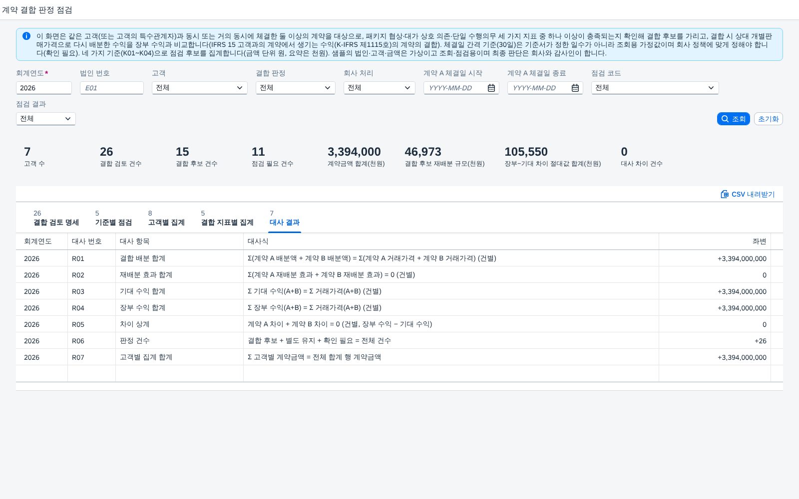Click the R07 대사식 formula text
Image resolution: width=799 pixels, height=499 pixels.
[314, 357]
